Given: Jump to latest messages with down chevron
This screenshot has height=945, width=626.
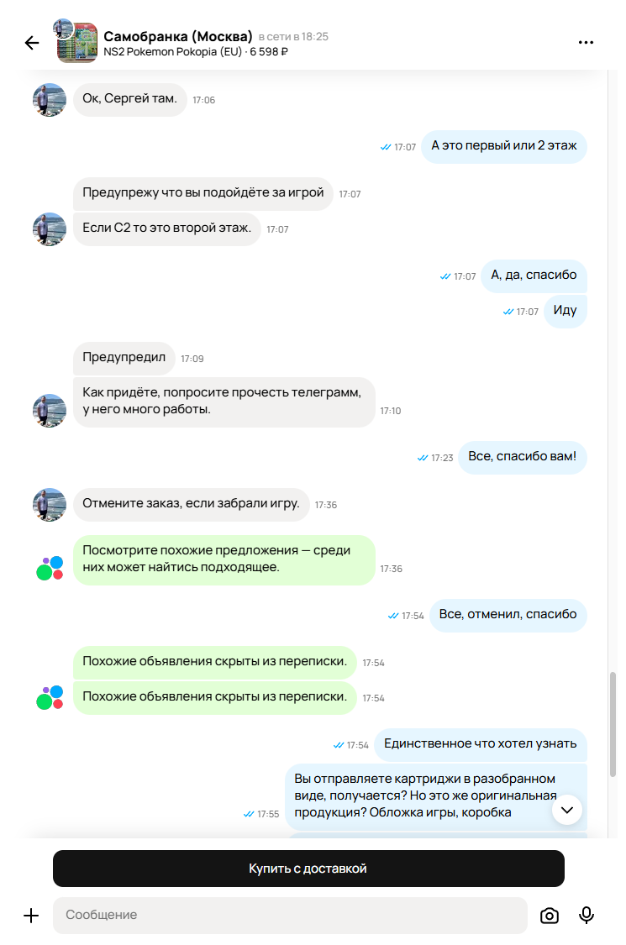Looking at the screenshot, I should point(567,810).
